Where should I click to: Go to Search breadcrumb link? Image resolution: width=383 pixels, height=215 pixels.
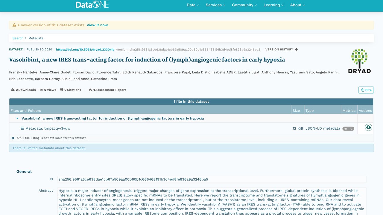[x=18, y=38]
